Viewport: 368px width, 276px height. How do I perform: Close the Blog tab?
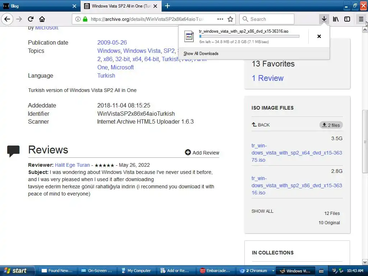tap(74, 6)
